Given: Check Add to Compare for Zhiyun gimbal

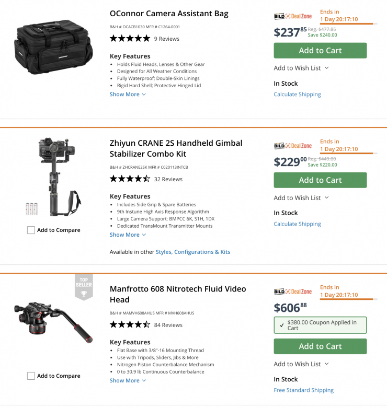Looking at the screenshot, I should click(31, 230).
